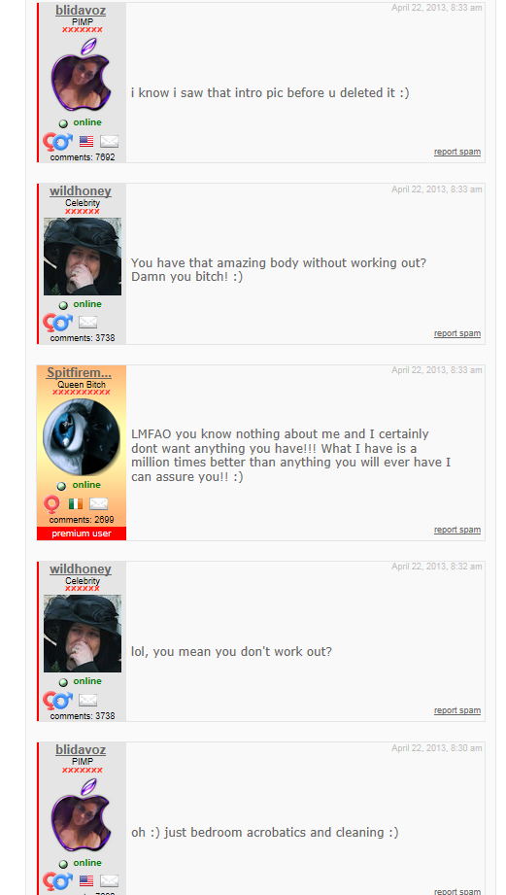This screenshot has width=506, height=895.
Task: Click US flag icon in first blidavoz comment
Action: [x=86, y=142]
